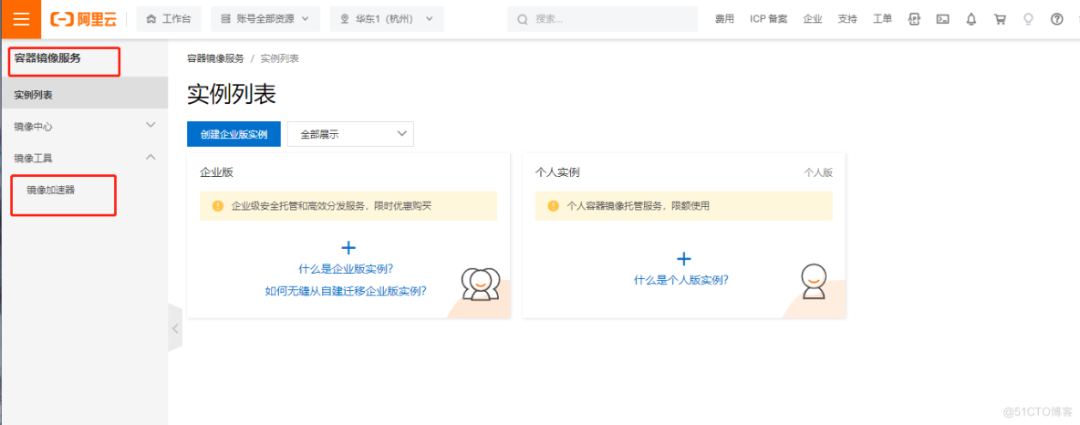Click the 个人版 tag on the card

coord(818,172)
